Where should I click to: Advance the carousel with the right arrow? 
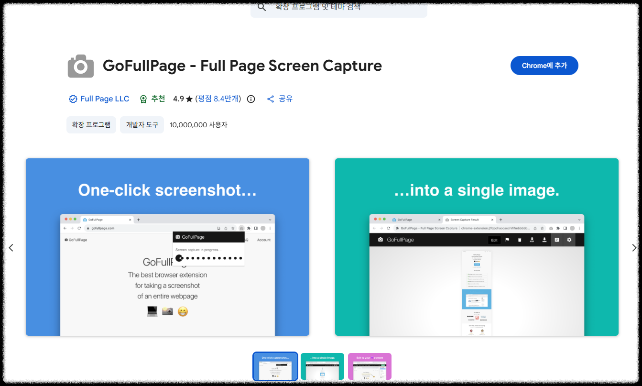(634, 247)
